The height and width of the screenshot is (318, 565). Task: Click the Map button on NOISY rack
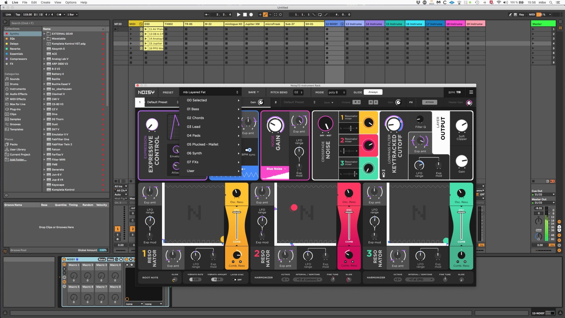coord(110,259)
